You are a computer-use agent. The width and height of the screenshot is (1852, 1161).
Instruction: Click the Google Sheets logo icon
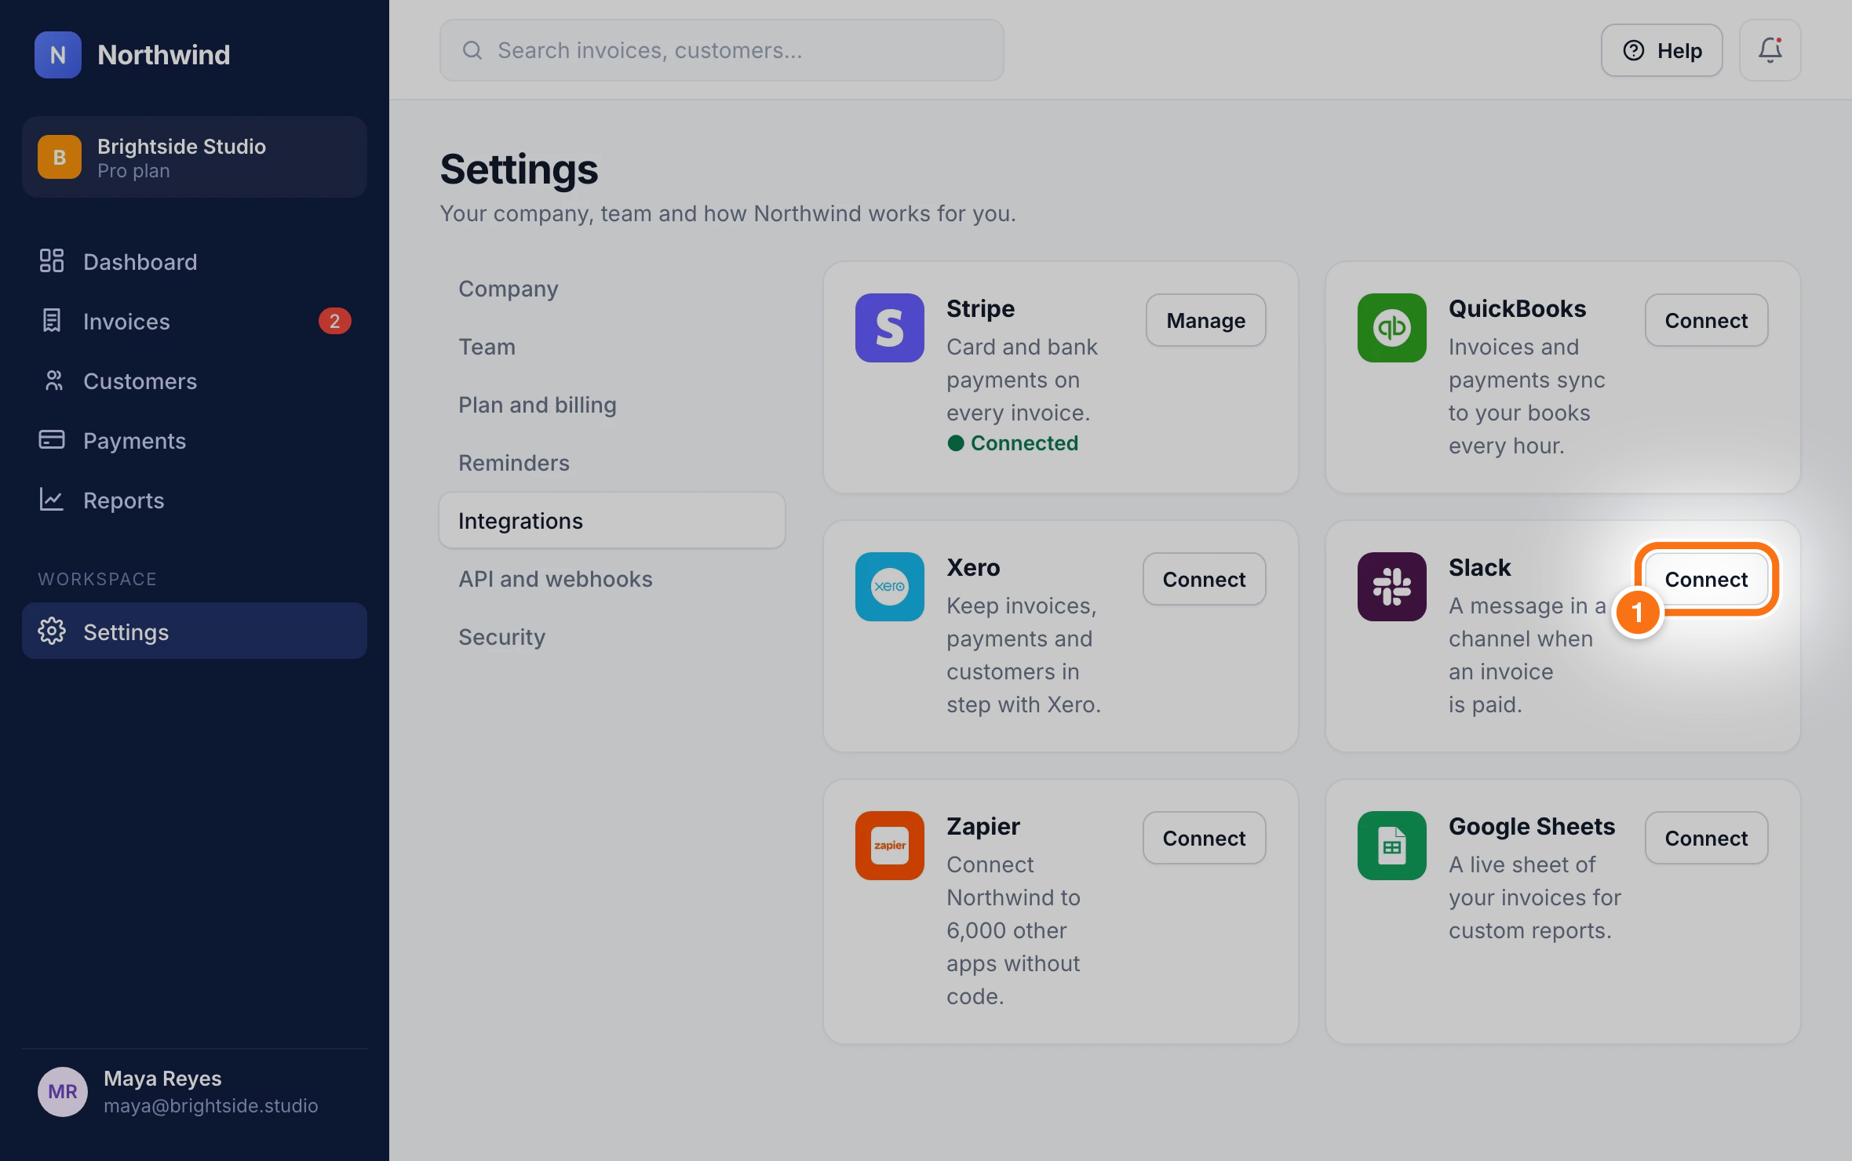1391,846
